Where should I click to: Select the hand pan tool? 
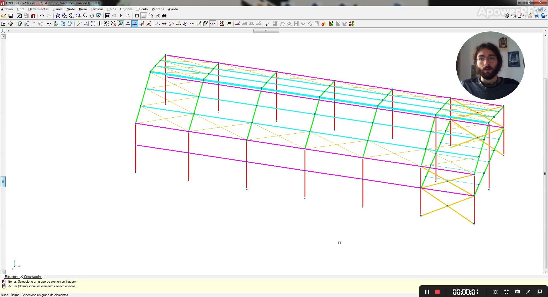tap(92, 16)
